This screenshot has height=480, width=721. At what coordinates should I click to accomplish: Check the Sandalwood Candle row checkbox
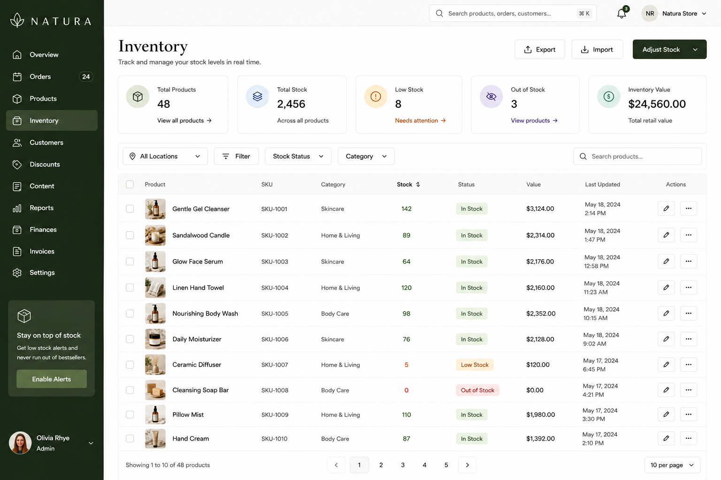(x=130, y=235)
